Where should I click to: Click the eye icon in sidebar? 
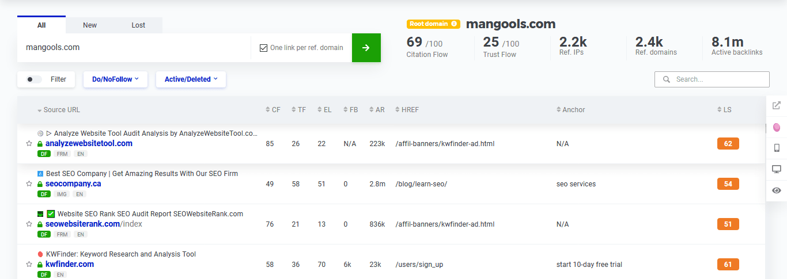click(777, 190)
